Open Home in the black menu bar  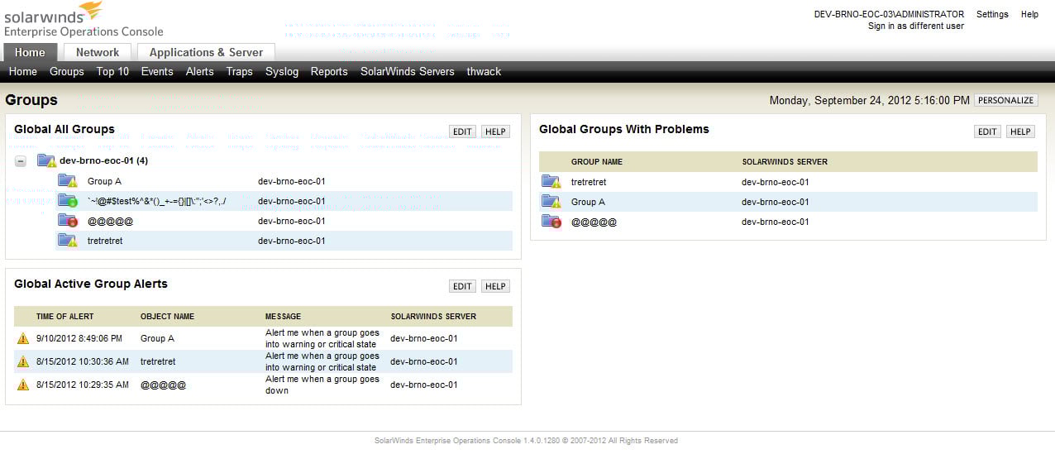23,72
